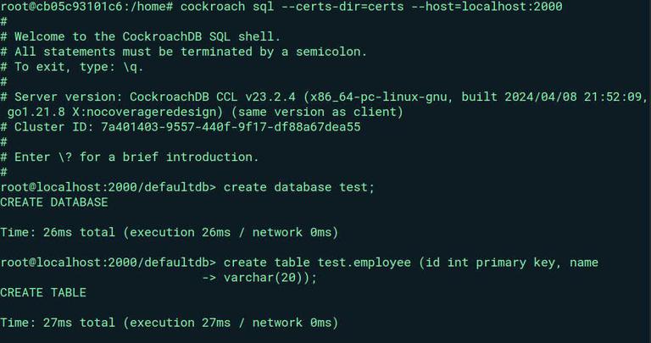Click the -> continuation prompt arrow
The image size is (651, 343).
click(209, 278)
